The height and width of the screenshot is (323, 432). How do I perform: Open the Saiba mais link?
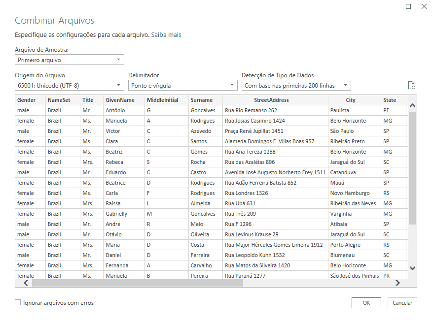point(166,35)
